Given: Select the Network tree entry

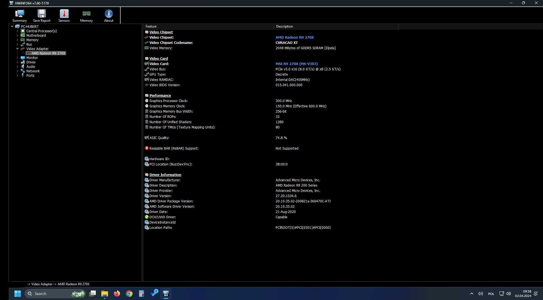Looking at the screenshot, I should click(33, 71).
